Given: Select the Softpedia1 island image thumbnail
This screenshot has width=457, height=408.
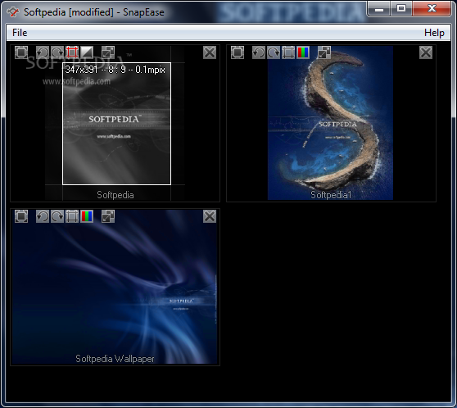Looking at the screenshot, I should (331, 123).
